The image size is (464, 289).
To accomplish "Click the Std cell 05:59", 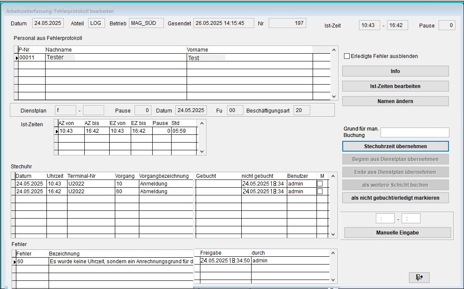I will coord(184,131).
